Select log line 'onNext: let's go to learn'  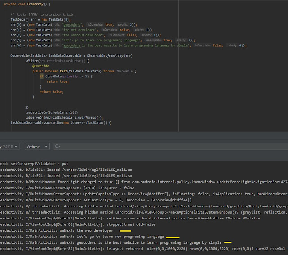coord(90,236)
